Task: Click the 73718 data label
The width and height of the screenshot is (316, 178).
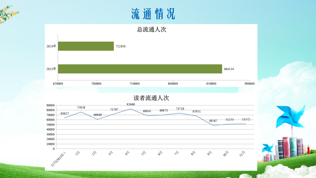Action: pos(180,109)
